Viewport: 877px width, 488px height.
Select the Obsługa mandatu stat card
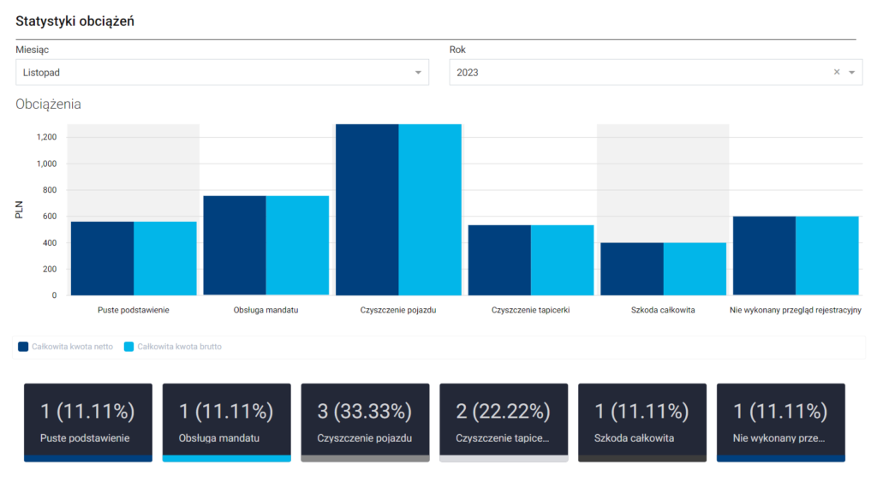click(x=226, y=422)
